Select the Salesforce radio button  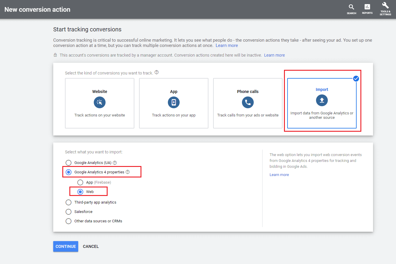[68, 212]
